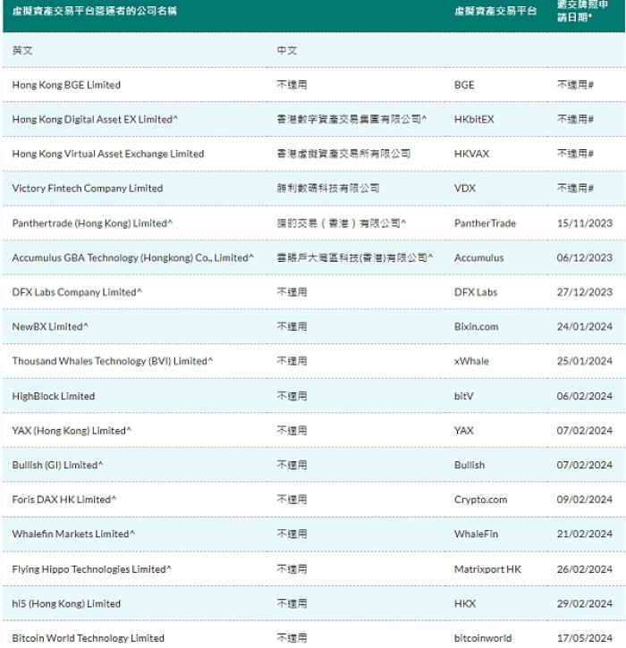
Task: Select Bullish (GI) Limited entry
Action: [x=57, y=465]
